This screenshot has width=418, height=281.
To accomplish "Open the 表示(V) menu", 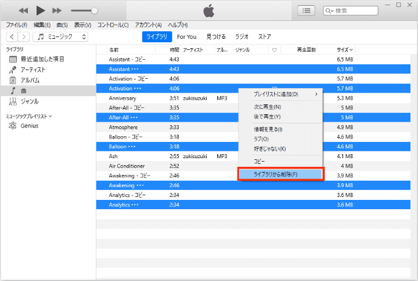I will (82, 25).
